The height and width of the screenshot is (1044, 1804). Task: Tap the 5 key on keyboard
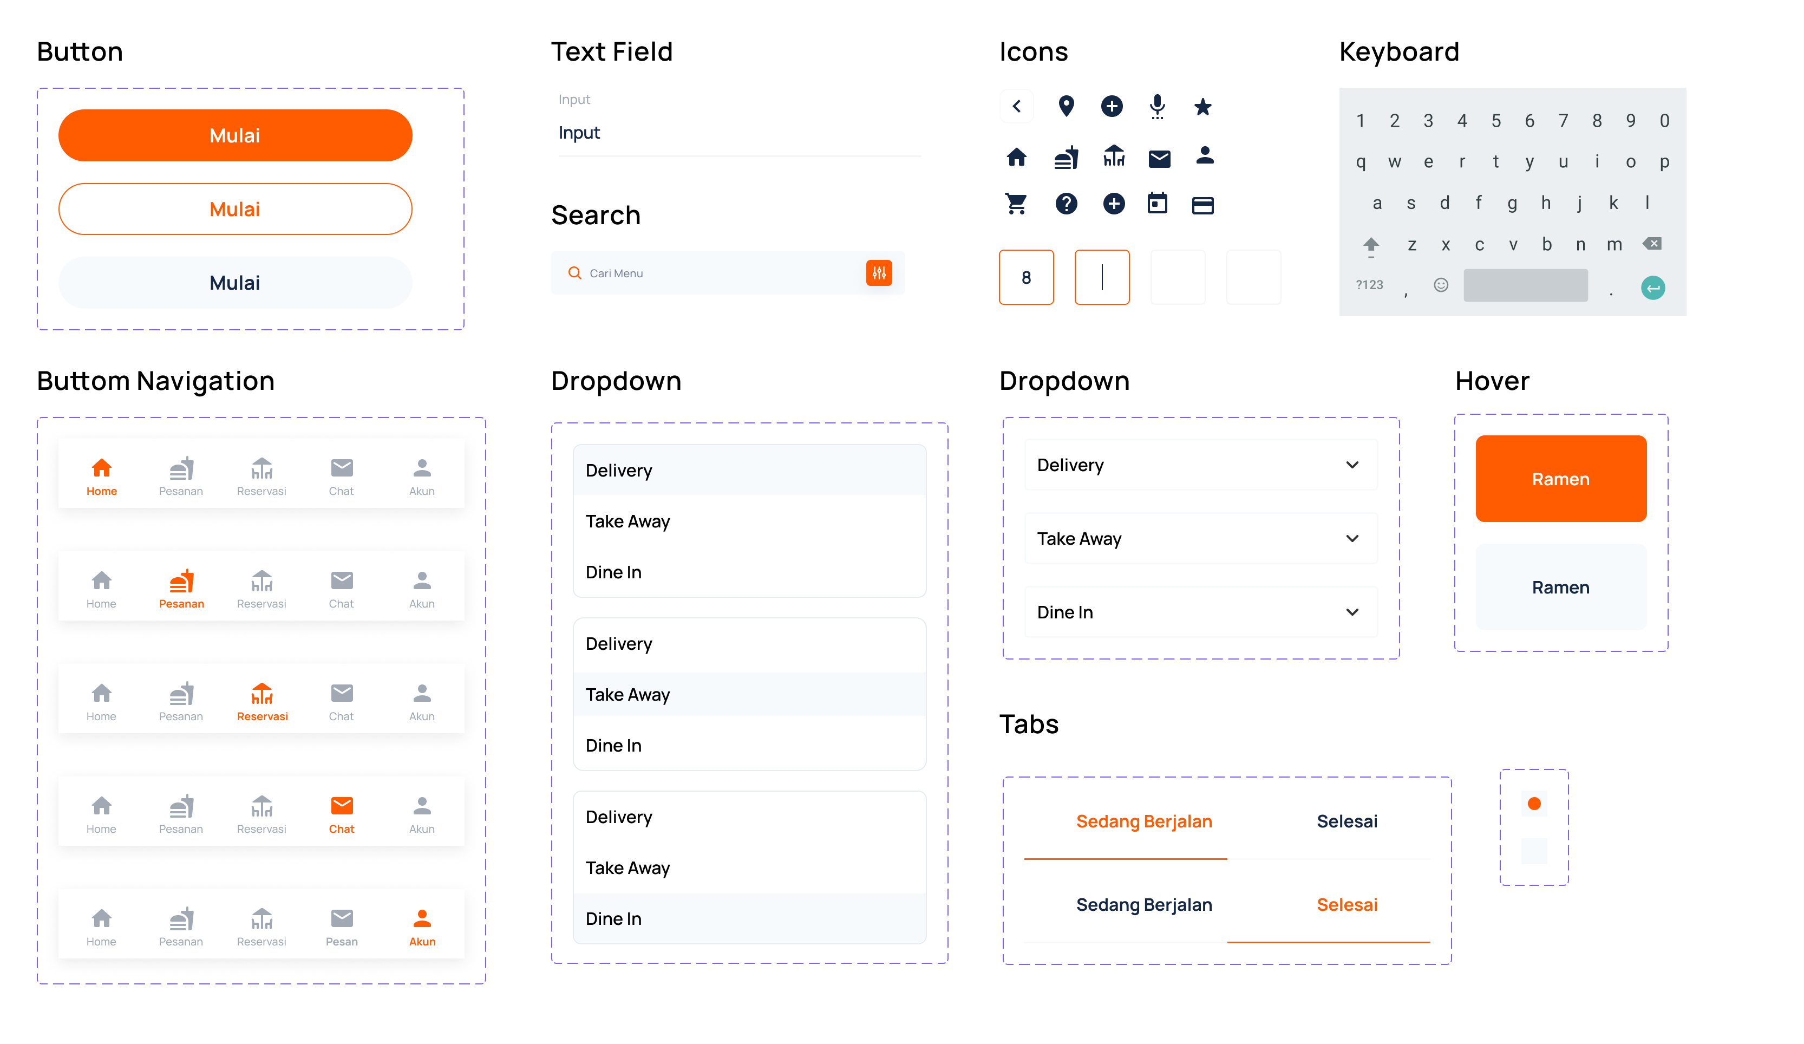point(1495,121)
